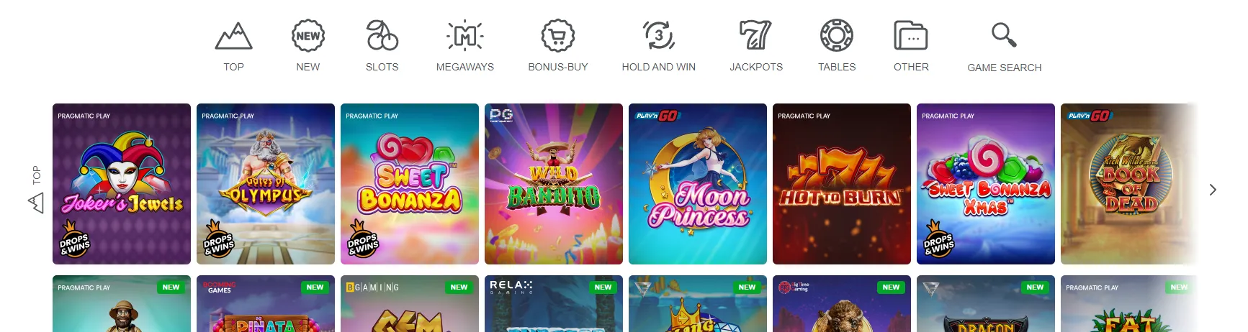The width and height of the screenshot is (1248, 332).
Task: Launch the Joker's Jewels game
Action: [x=122, y=184]
